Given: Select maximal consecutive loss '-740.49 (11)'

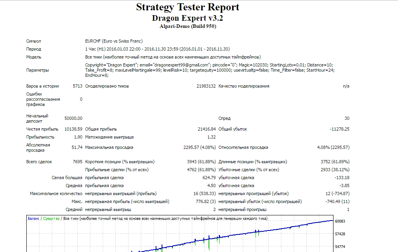Looking at the screenshot, I should (338, 202).
